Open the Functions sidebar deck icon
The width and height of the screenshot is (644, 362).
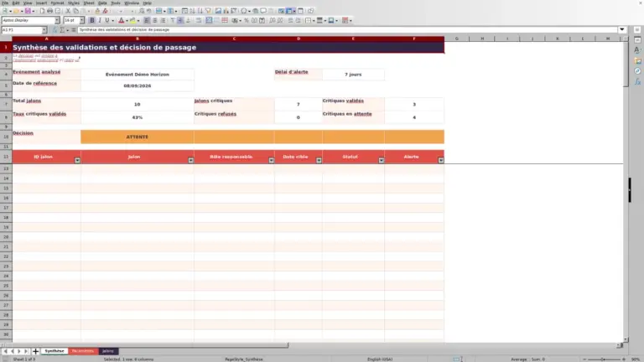(x=637, y=81)
